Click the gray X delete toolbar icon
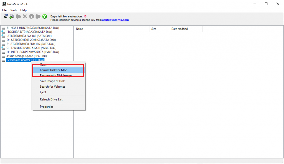 click(x=25, y=16)
